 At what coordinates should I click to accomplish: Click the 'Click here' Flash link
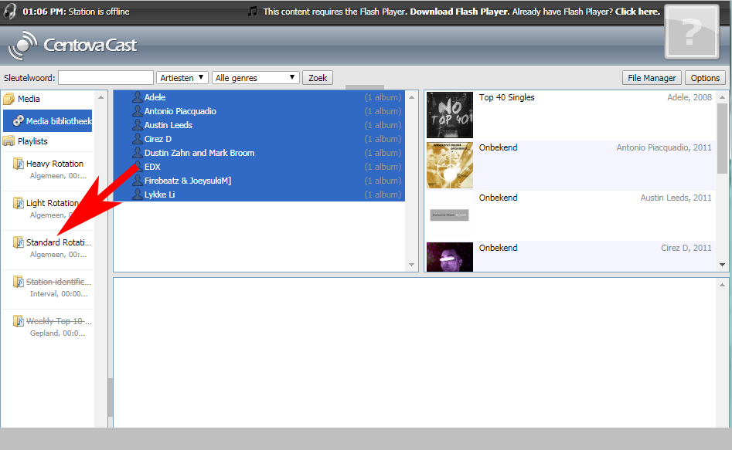tap(637, 12)
